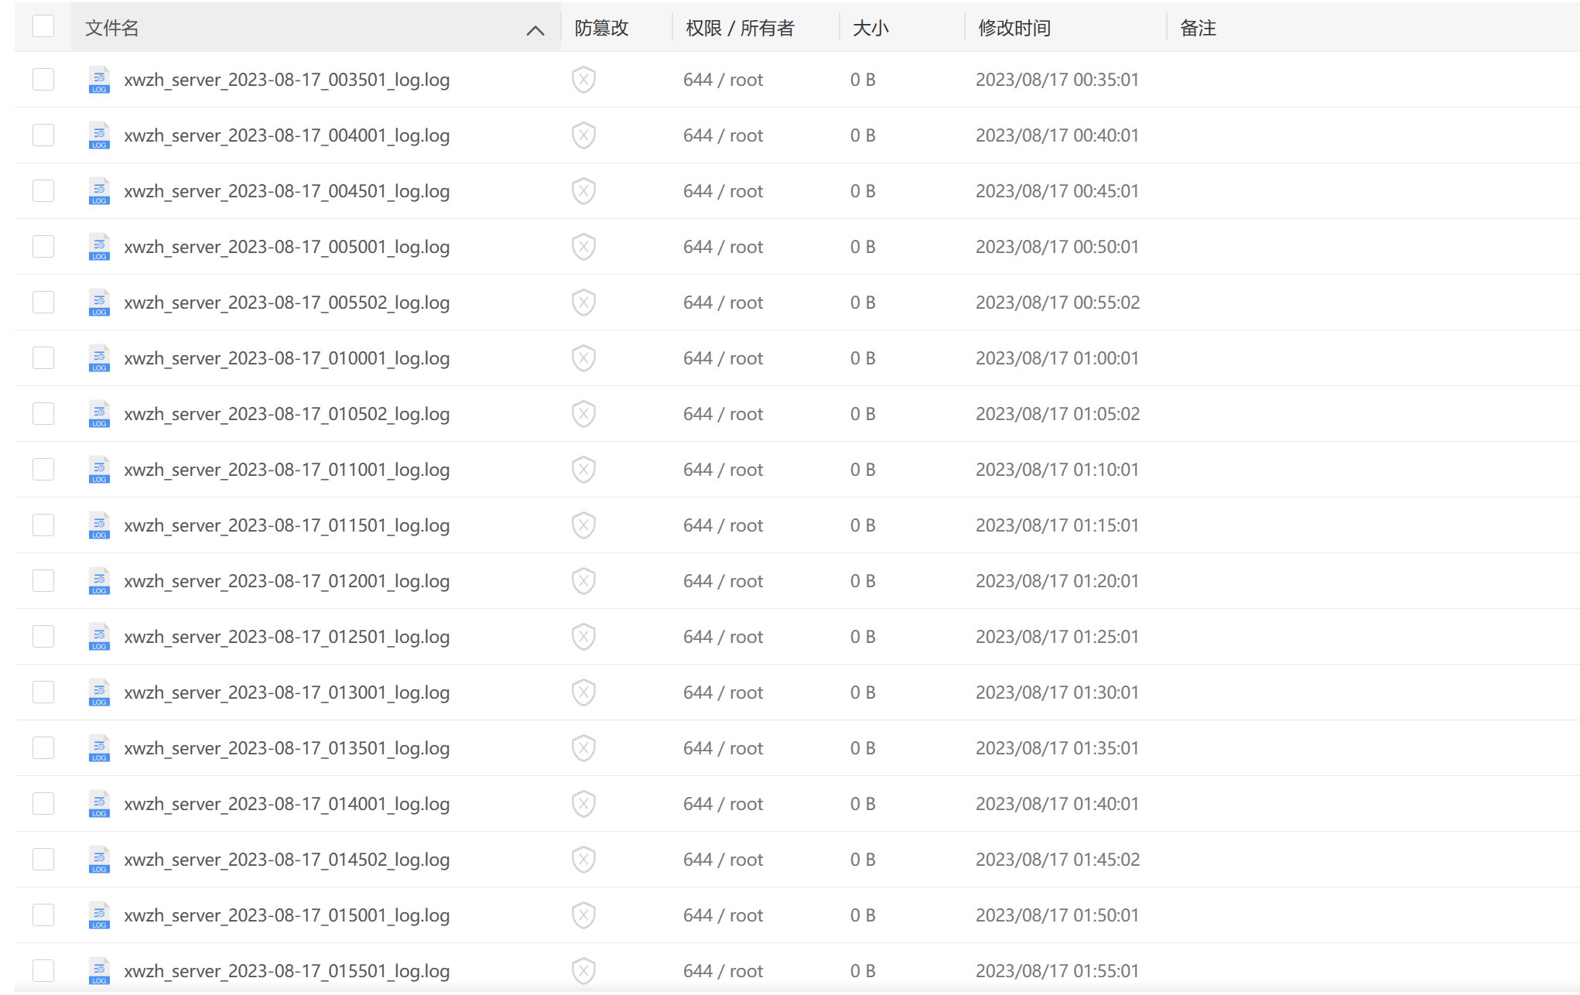Click the sort arrow in 文件名 column
Screen dimensions: 1580x995
click(535, 30)
